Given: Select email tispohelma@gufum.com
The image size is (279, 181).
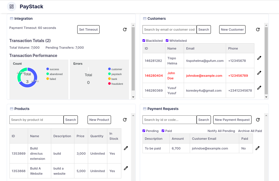Looking at the screenshot, I should coord(205,61).
